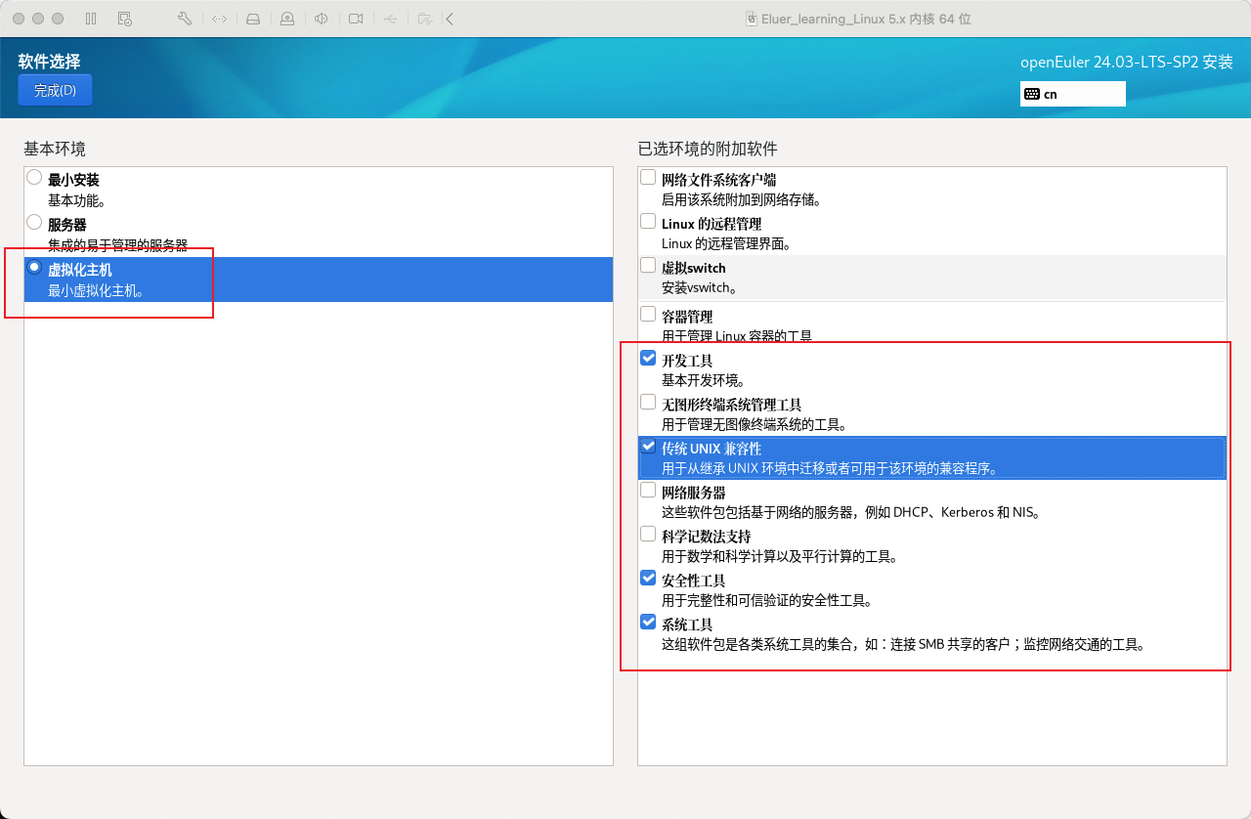Viewport: 1251px width, 819px height.
Task: Click text 用于数学和科学计算以及平行计算的工具。
Action: pos(780,556)
